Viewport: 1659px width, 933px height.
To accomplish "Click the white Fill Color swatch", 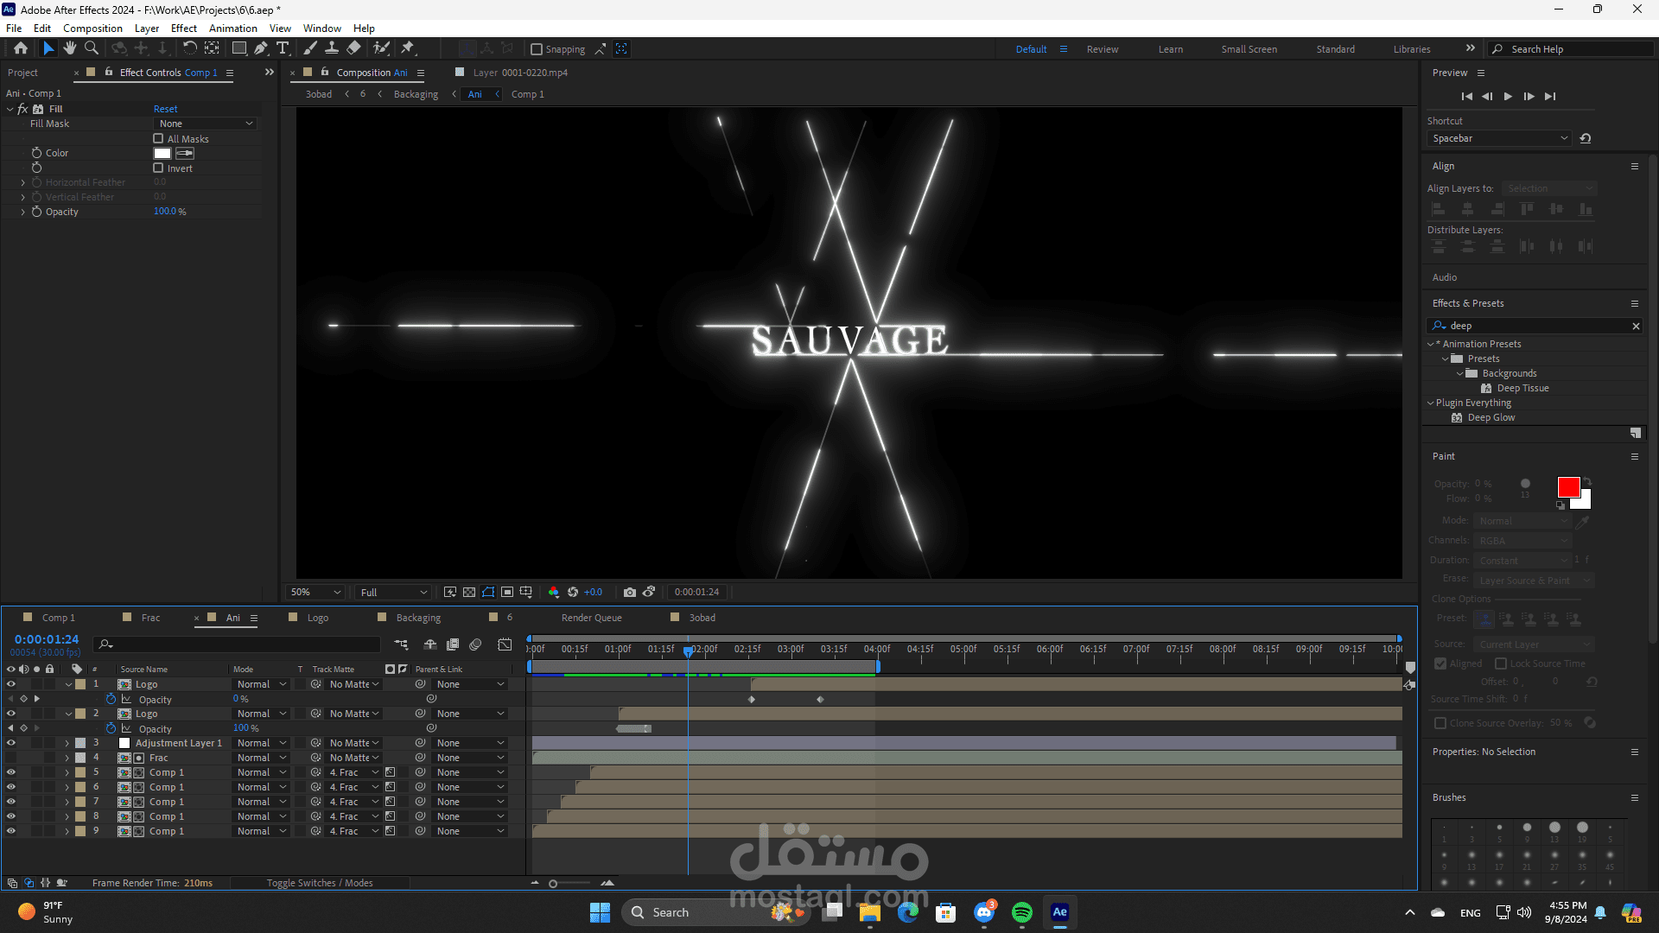I will (x=162, y=154).
